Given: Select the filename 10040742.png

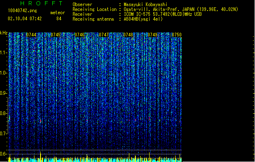Looking at the screenshot, I should point(22,11).
